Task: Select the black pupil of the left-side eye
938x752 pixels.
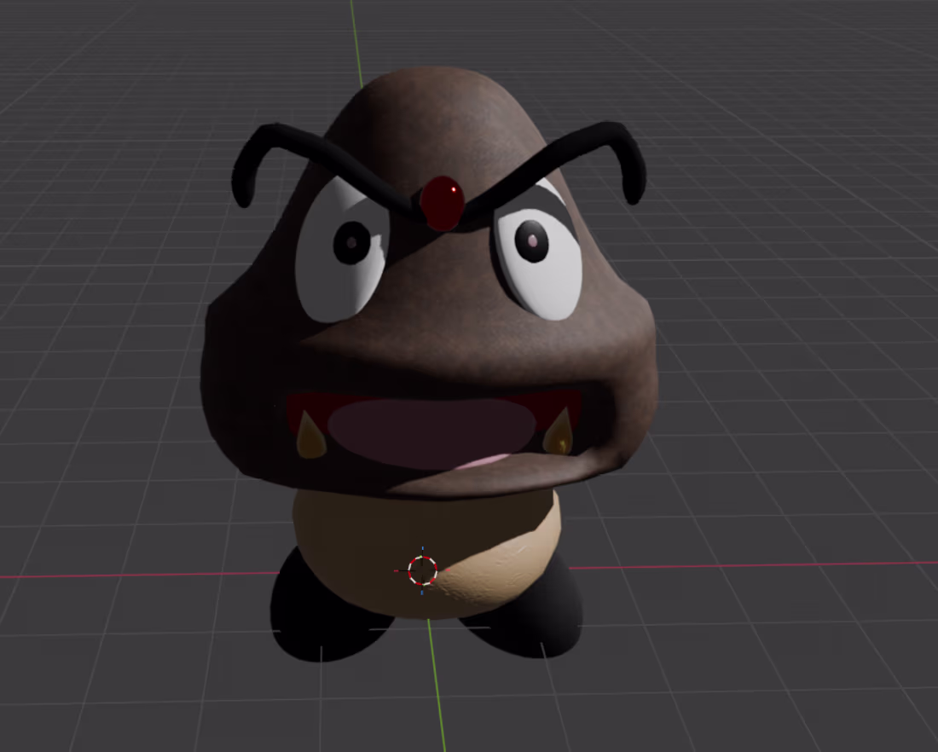Action: pos(351,242)
